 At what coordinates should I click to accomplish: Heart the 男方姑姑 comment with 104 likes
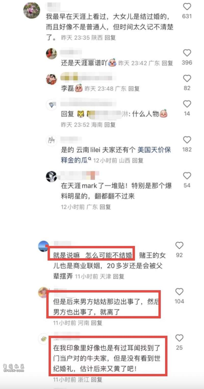point(179,292)
